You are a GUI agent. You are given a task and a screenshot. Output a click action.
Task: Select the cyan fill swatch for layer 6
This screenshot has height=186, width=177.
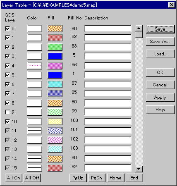click(55, 84)
